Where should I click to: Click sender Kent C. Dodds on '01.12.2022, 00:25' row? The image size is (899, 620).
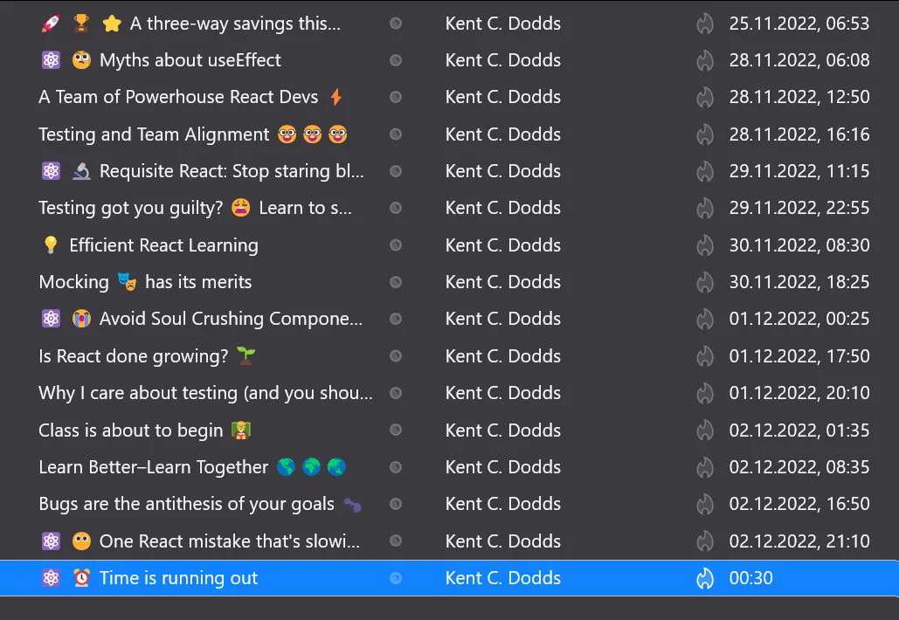503,319
